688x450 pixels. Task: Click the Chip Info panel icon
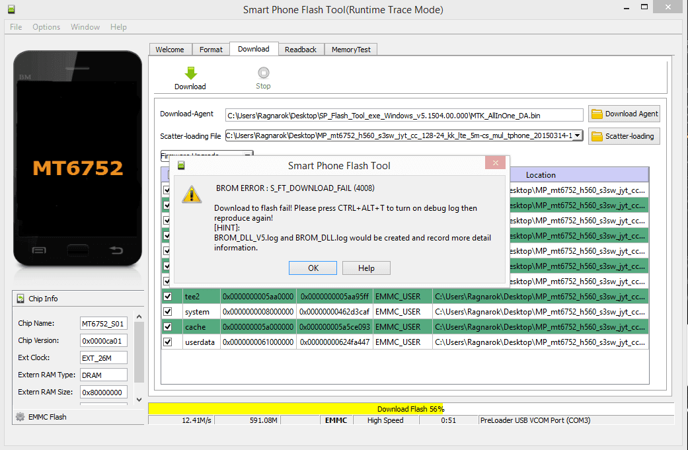20,299
